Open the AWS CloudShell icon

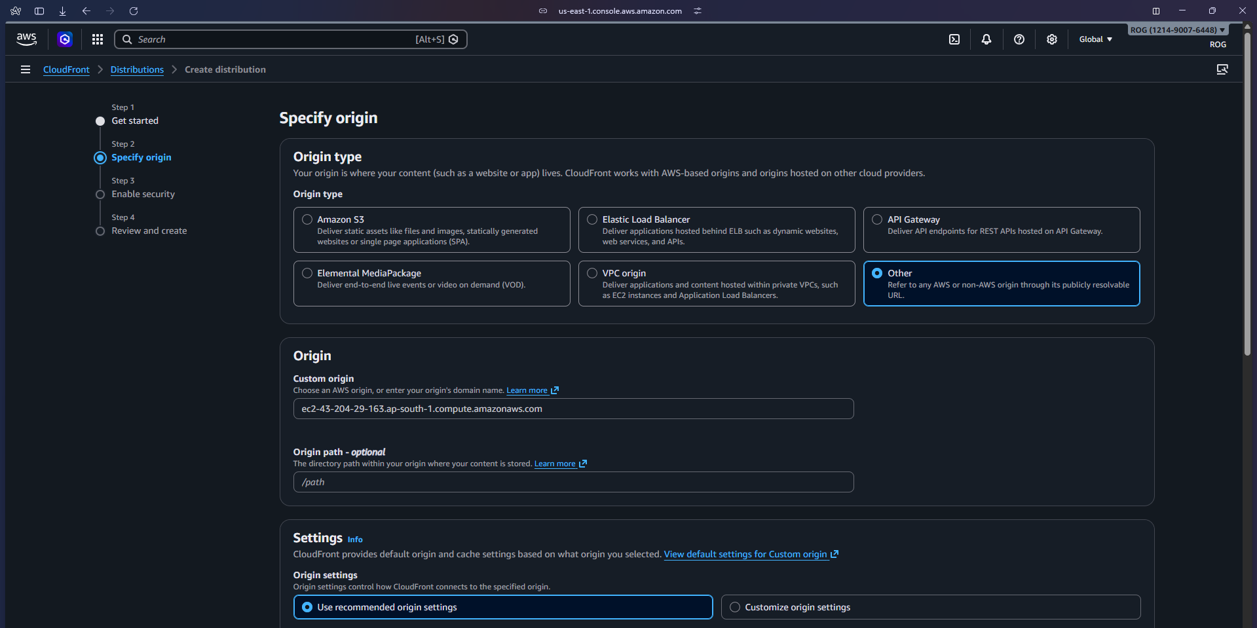coord(954,39)
